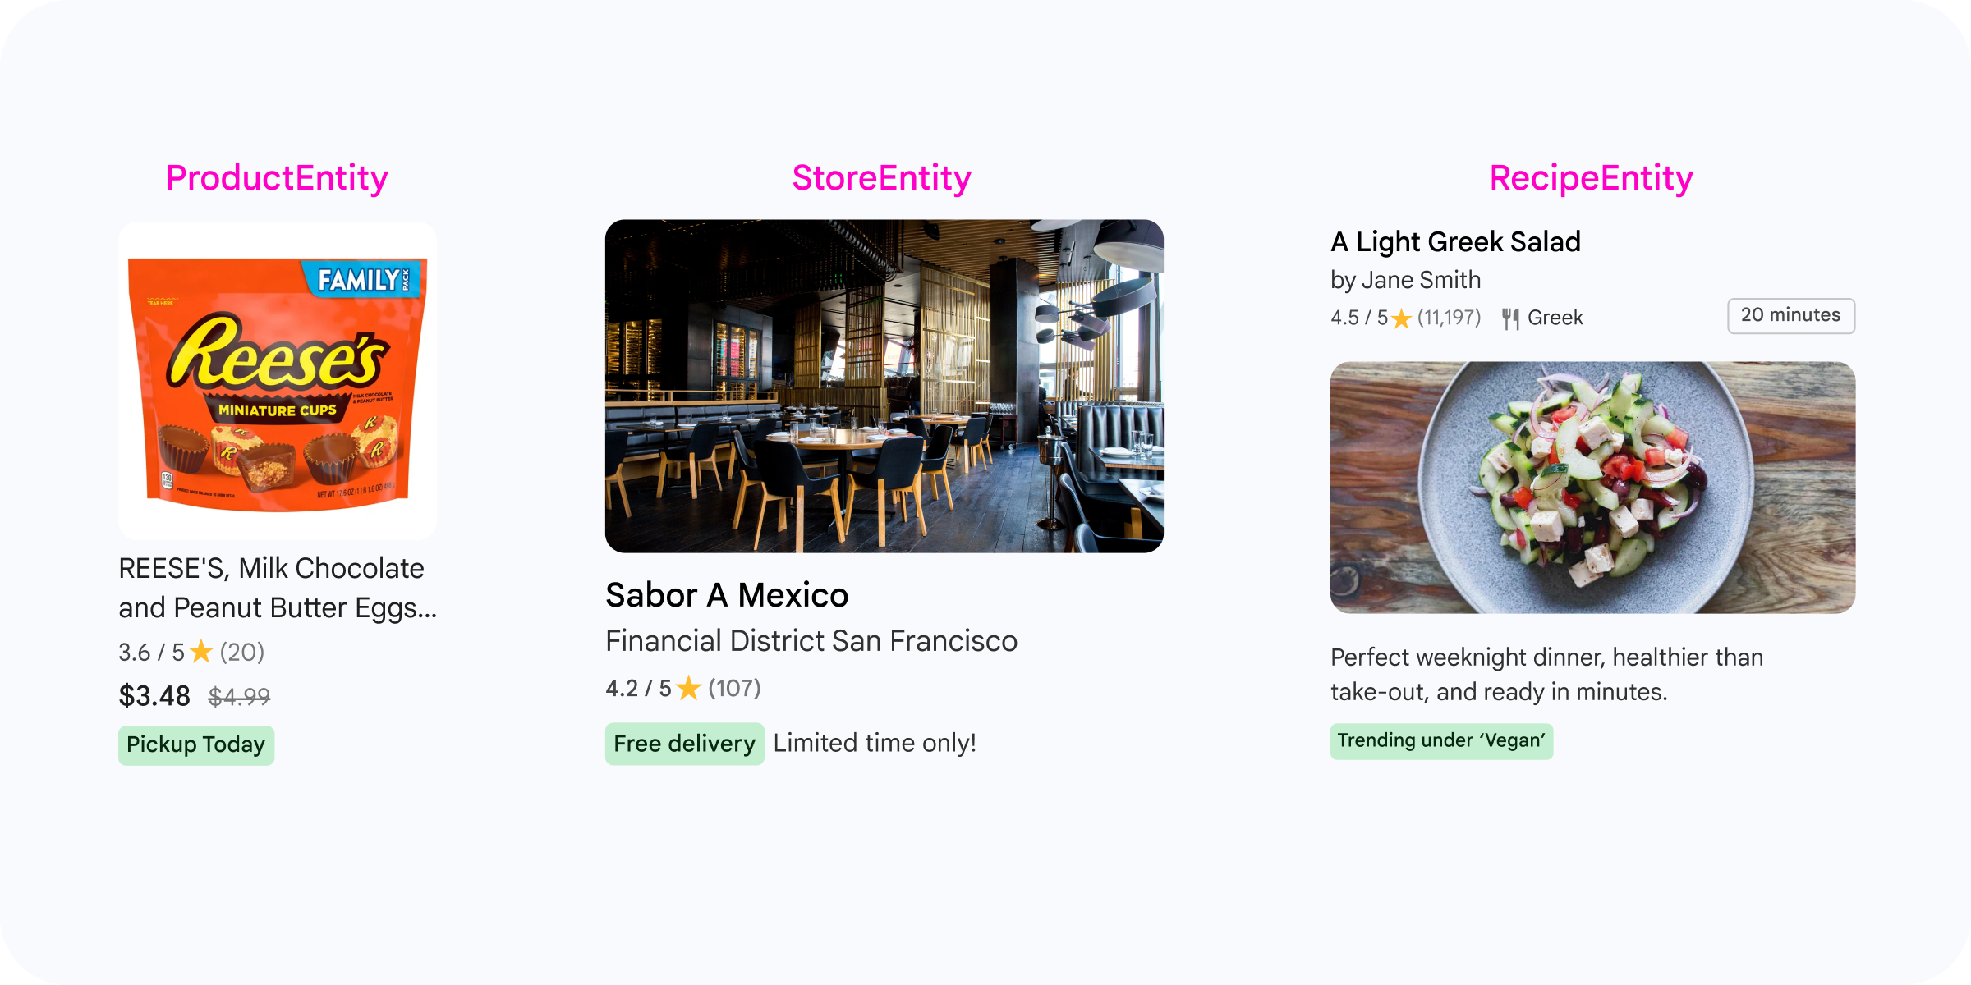The height and width of the screenshot is (985, 1971).
Task: Click the $3.48 sale price
Action: [x=154, y=696]
